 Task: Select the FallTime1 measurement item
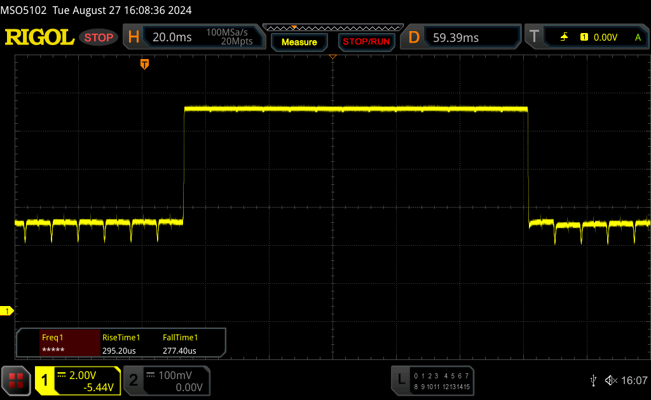coord(180,337)
